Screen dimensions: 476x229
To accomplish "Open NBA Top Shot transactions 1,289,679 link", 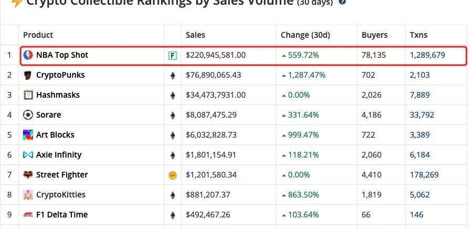I will pyautogui.click(x=427, y=55).
